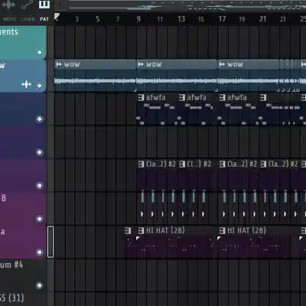
Task: Select the automation mode icon above CHAN
Action: tap(27, 5)
